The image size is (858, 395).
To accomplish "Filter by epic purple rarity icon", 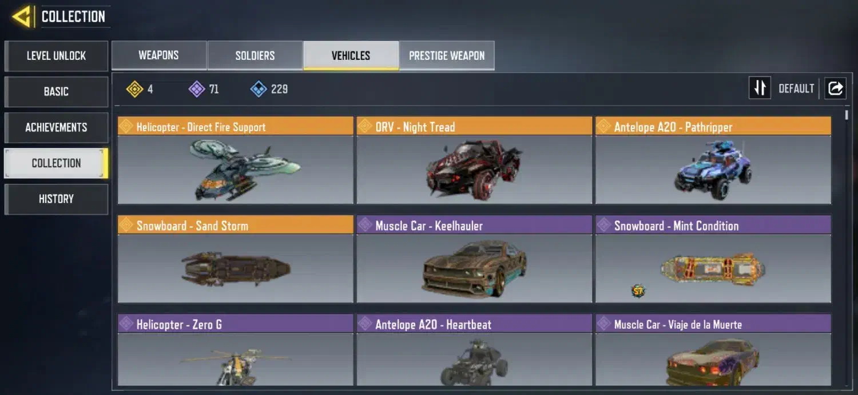I will coord(197,89).
